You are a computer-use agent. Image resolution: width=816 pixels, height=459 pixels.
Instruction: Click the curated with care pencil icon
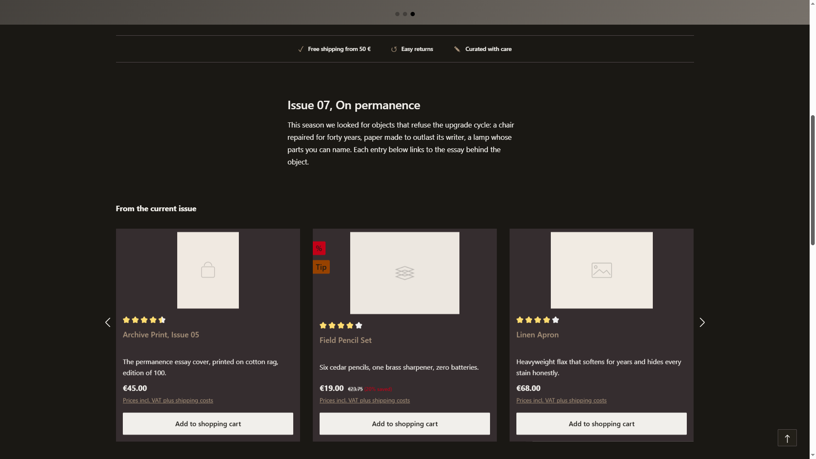click(x=457, y=49)
